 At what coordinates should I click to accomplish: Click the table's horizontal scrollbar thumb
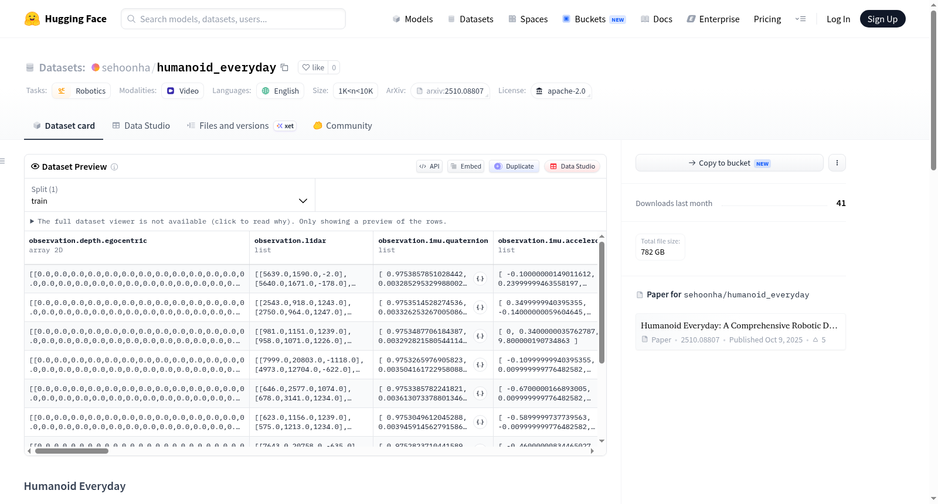[72, 451]
